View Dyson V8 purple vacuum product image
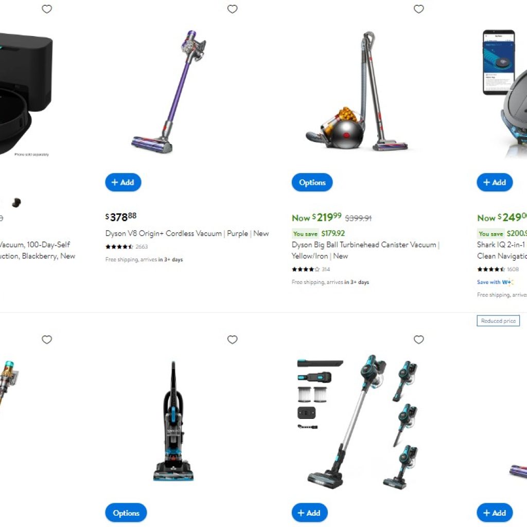Viewport: 527px width, 527px height. [x=168, y=92]
